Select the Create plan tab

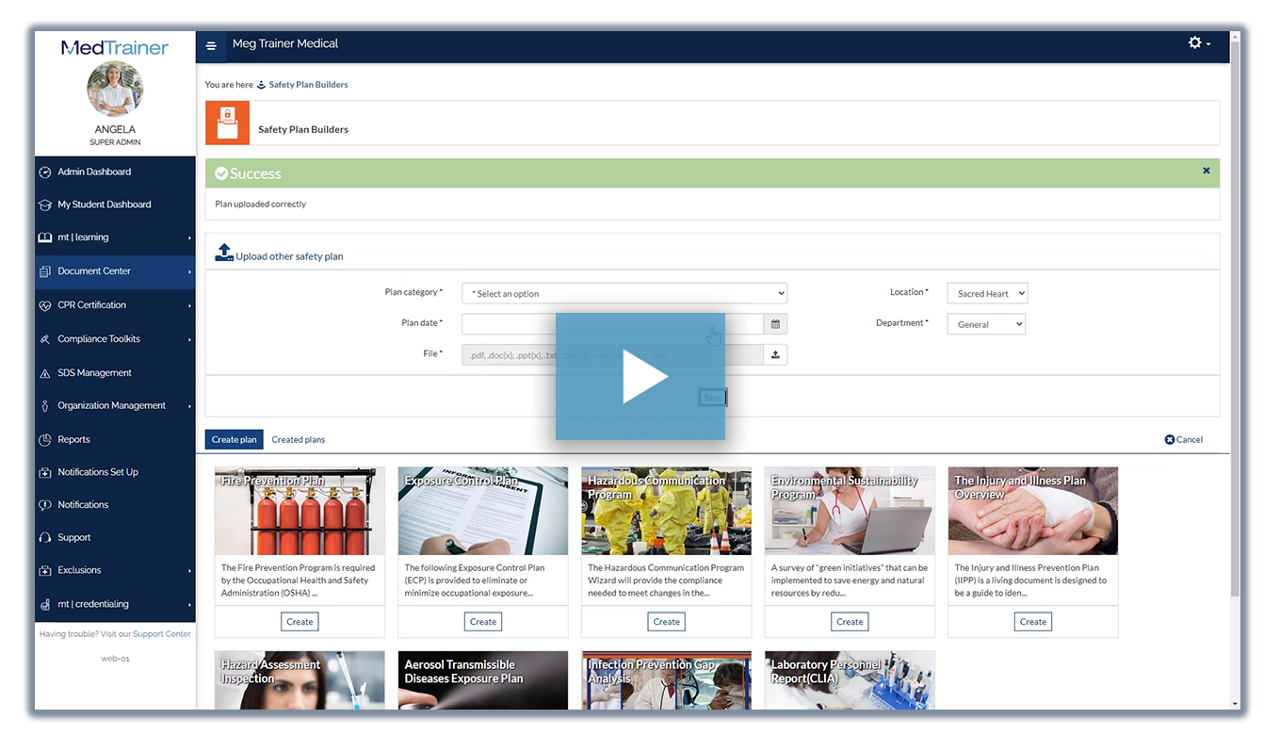click(234, 439)
